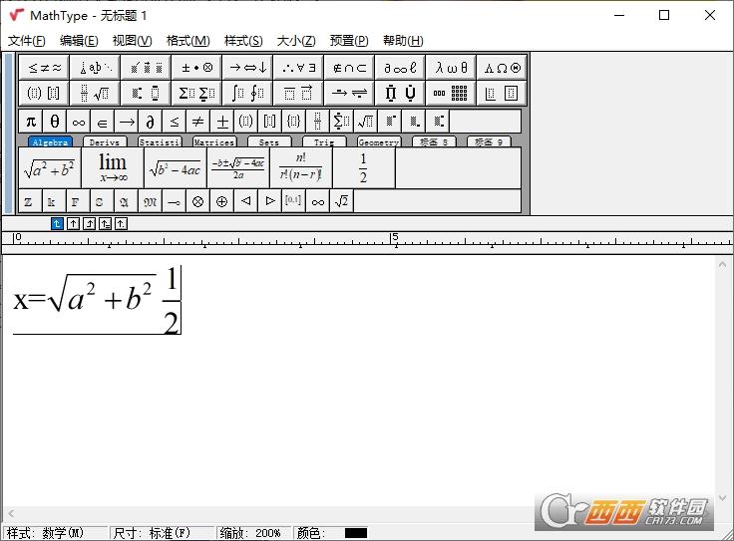Open the 视图(V) menu

pyautogui.click(x=132, y=41)
